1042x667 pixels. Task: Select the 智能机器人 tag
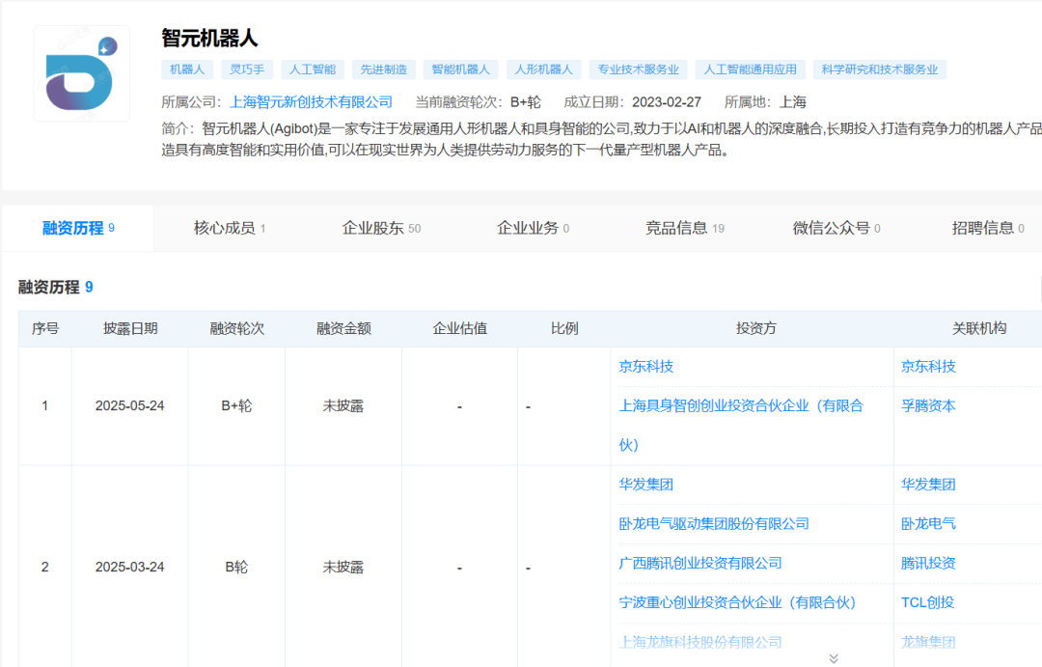click(460, 69)
